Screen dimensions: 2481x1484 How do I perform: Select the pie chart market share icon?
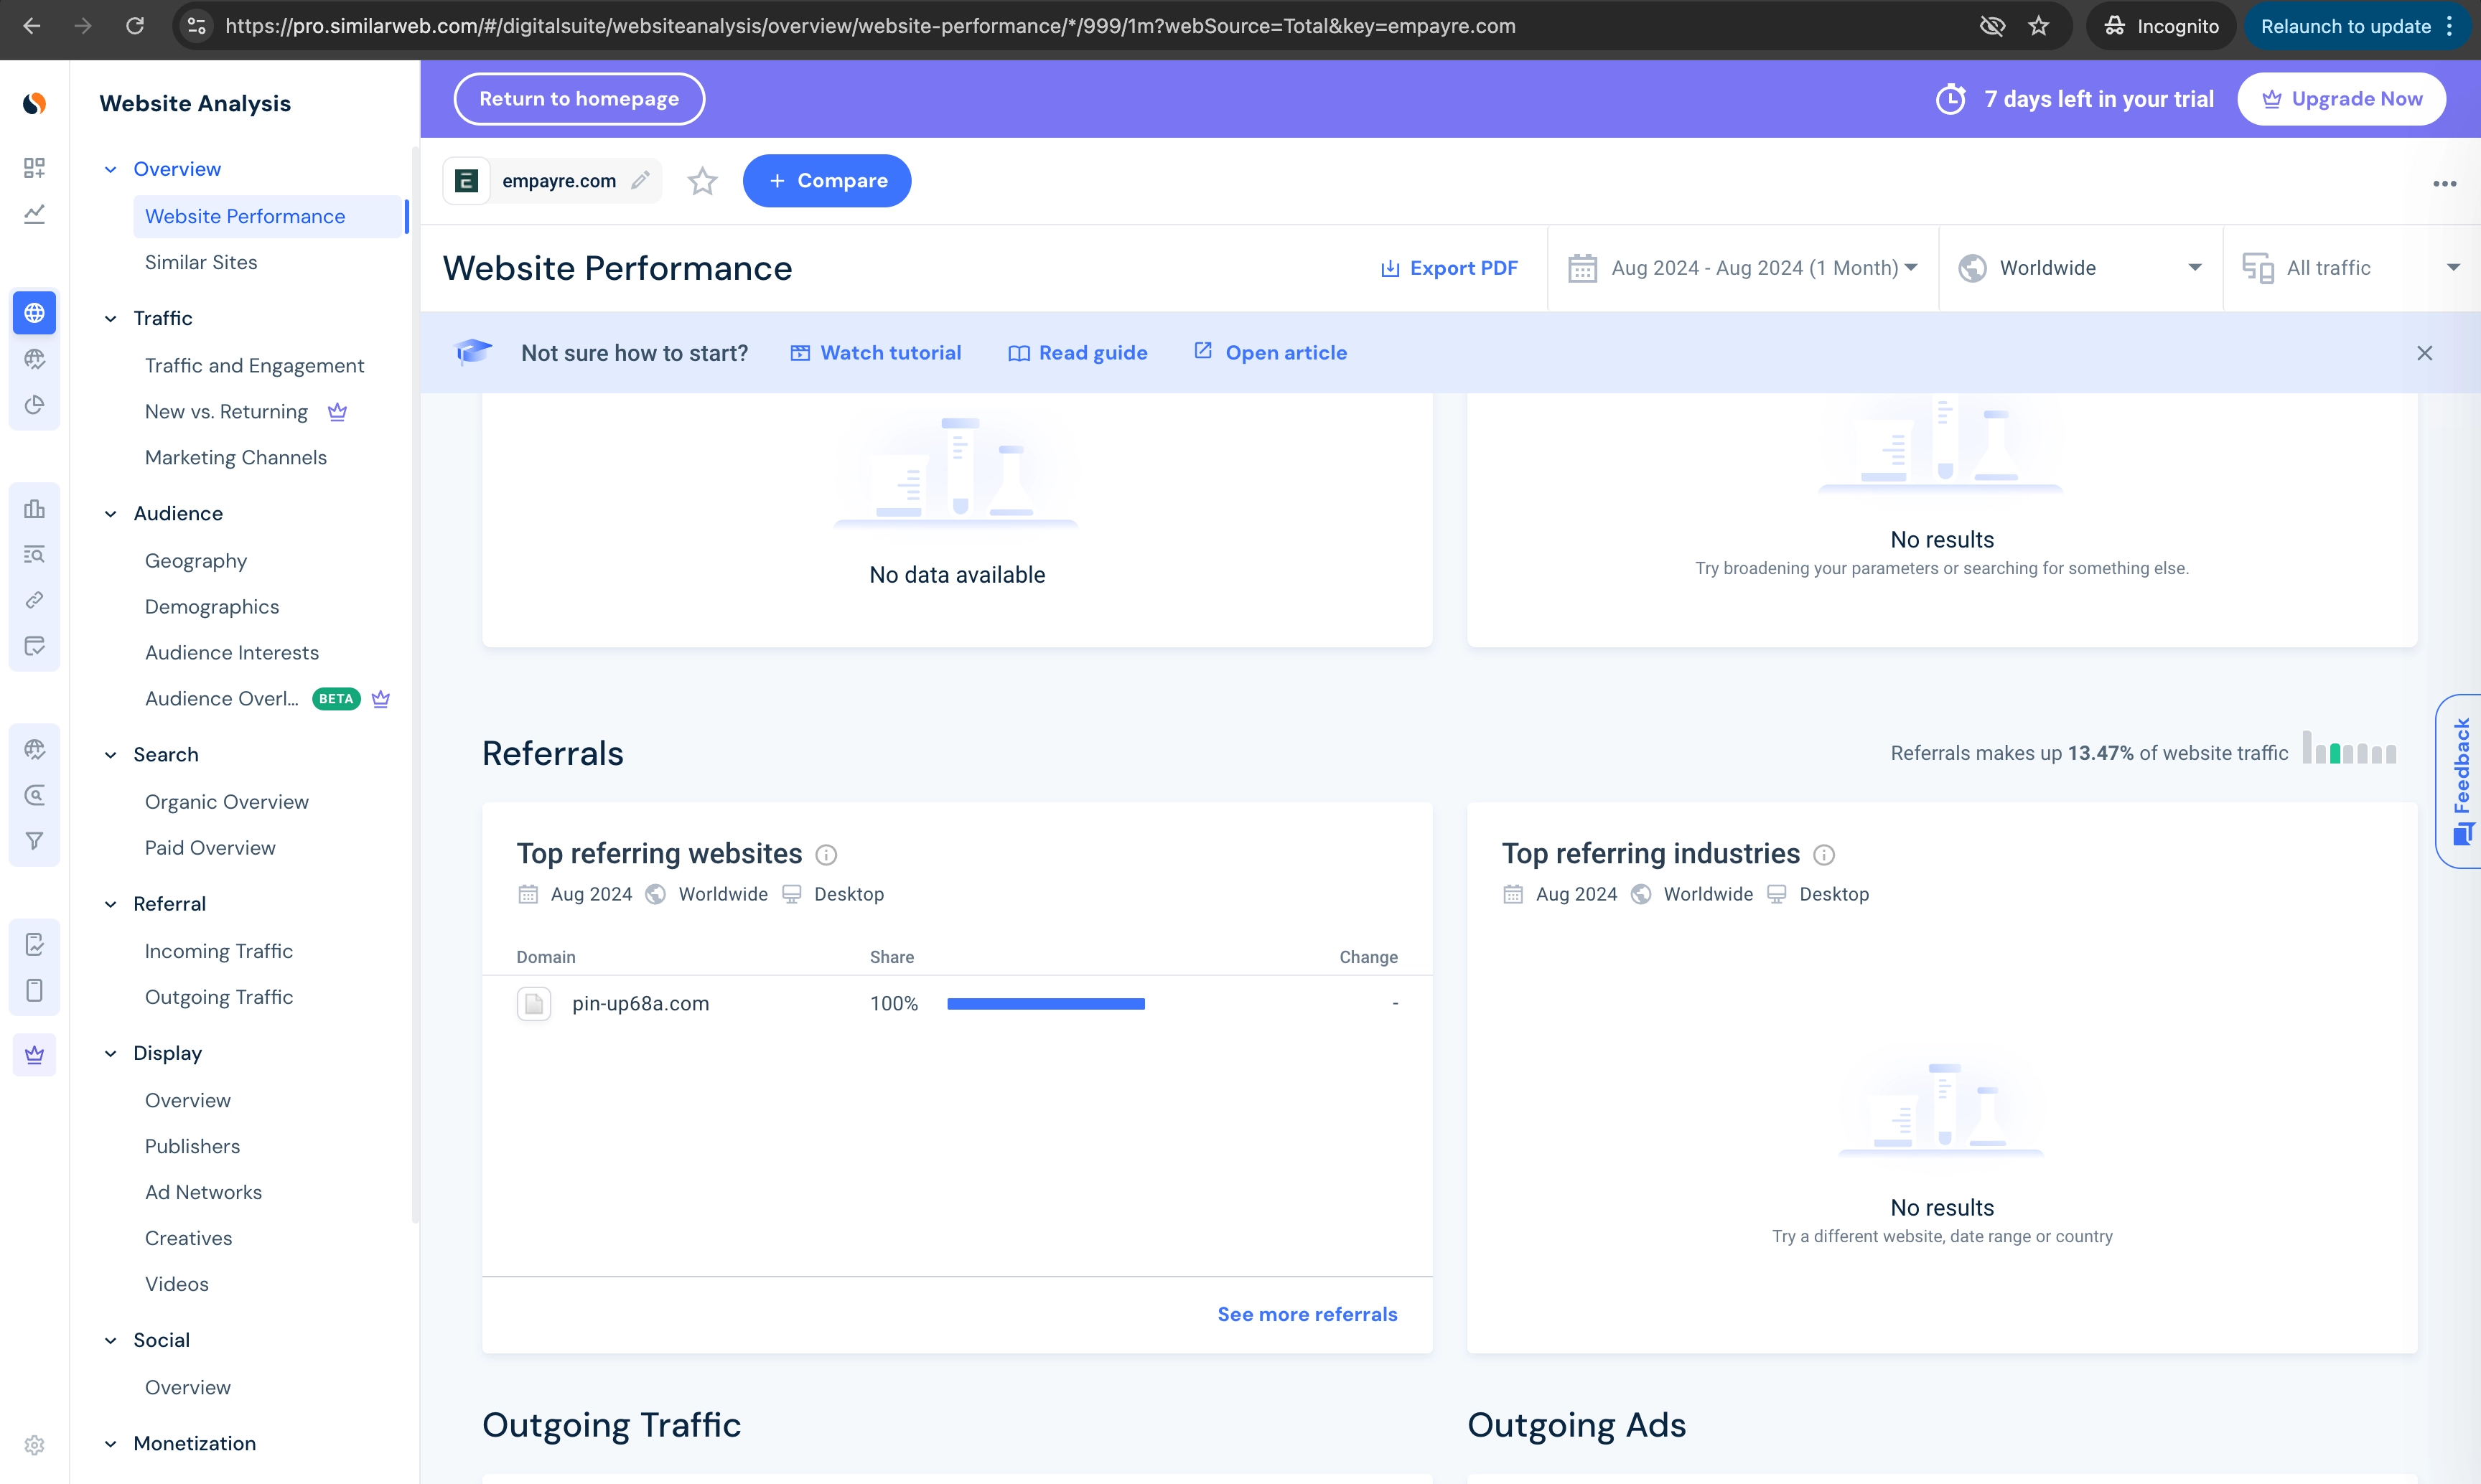(34, 405)
